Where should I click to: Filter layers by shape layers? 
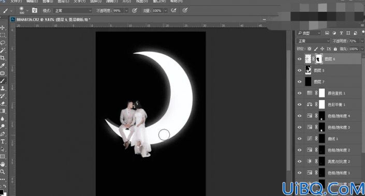[348, 33]
